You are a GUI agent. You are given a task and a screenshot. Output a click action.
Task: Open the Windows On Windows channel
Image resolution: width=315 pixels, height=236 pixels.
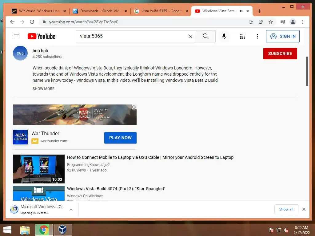click(85, 196)
